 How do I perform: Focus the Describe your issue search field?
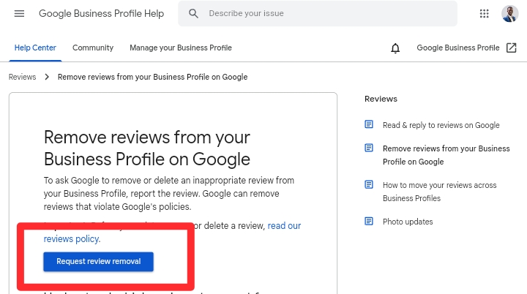[317, 13]
